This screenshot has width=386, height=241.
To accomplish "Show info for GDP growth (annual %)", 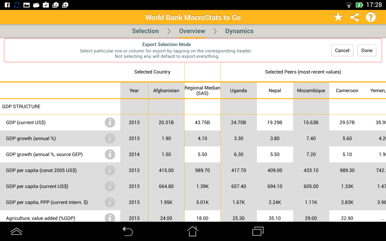I will [x=110, y=138].
